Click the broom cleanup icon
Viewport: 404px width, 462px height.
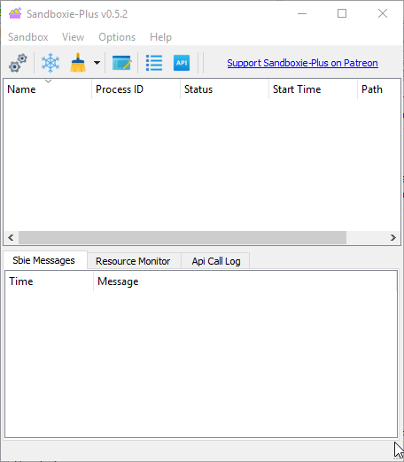(78, 63)
